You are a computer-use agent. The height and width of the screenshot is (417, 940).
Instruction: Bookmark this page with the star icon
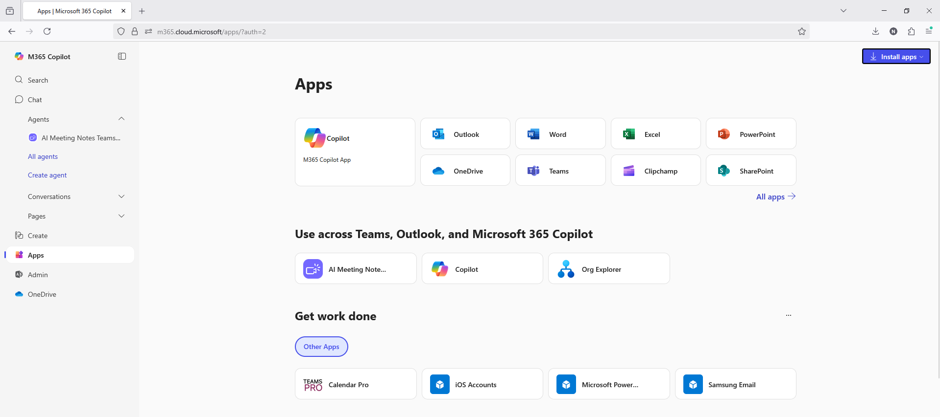[x=801, y=31]
